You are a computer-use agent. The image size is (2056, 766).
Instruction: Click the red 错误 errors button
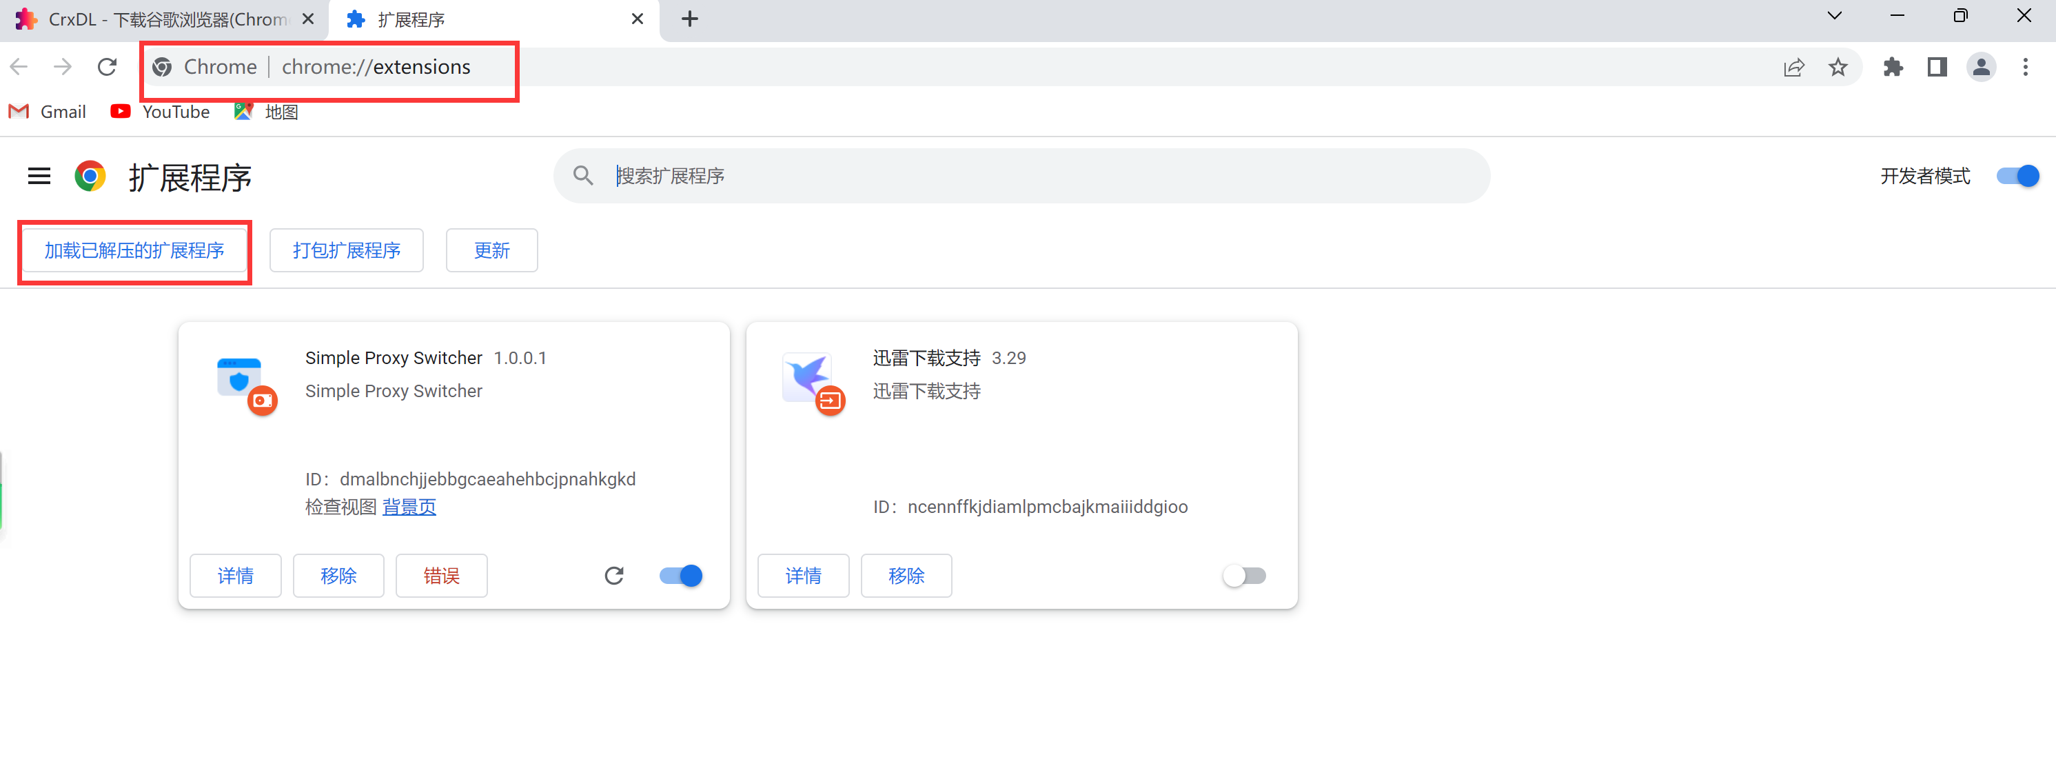[x=441, y=575]
